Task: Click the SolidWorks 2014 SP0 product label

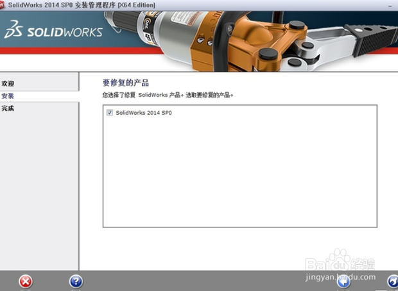Action: [144, 113]
